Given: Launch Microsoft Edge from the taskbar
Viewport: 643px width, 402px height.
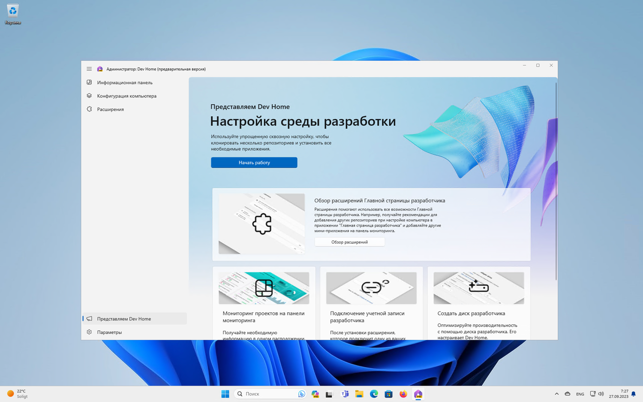Looking at the screenshot, I should [x=374, y=394].
